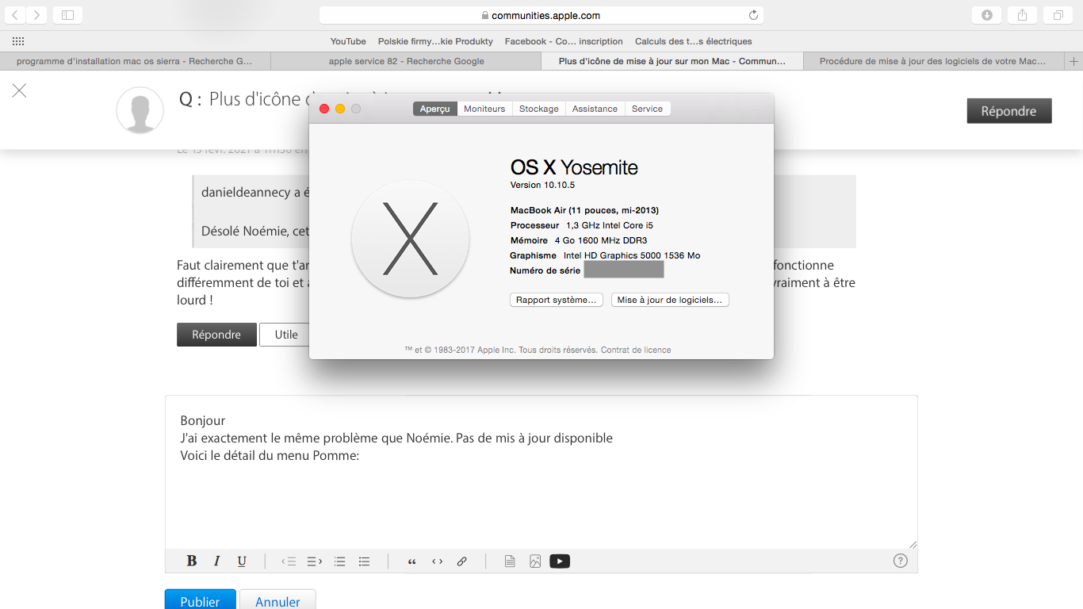
Task: Insert a block quote in the editor
Action: pyautogui.click(x=411, y=561)
